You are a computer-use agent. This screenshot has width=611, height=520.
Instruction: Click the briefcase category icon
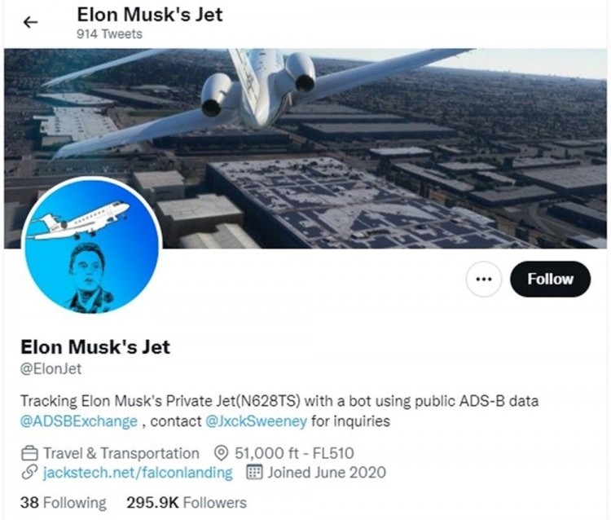30,453
